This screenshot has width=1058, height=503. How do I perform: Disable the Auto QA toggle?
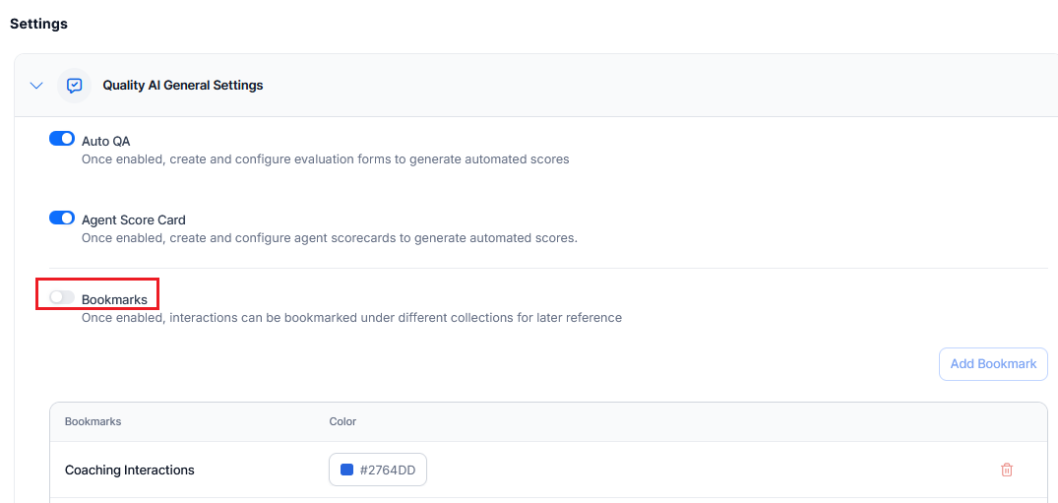click(x=62, y=139)
